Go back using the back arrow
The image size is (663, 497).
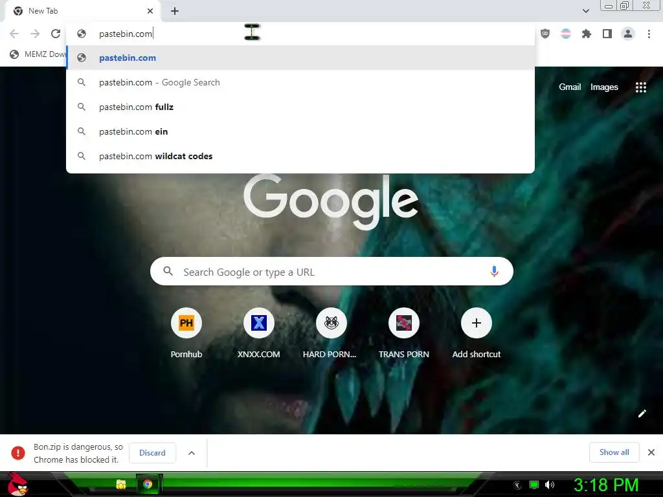(14, 34)
